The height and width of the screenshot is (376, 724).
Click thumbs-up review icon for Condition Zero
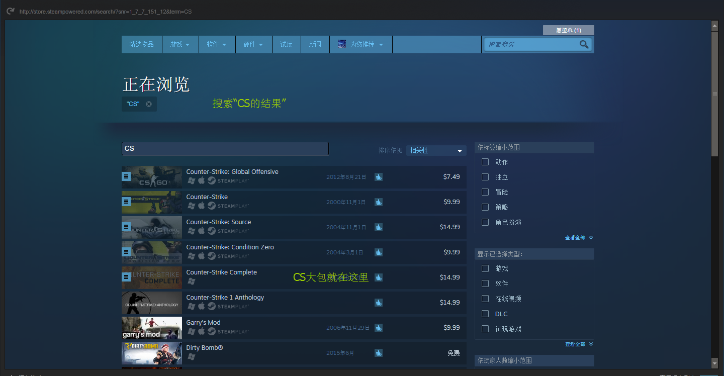coord(379,252)
